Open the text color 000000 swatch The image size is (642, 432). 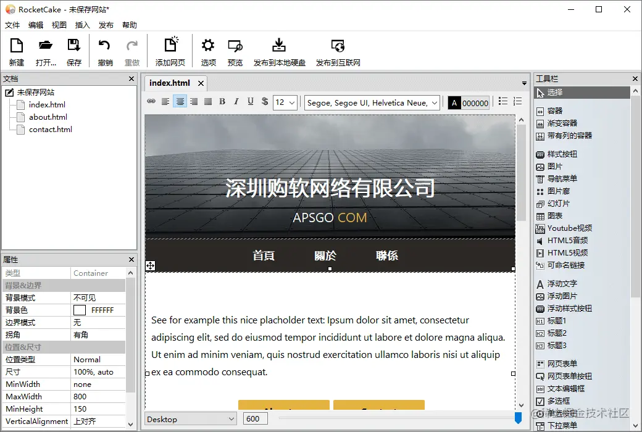tap(469, 103)
